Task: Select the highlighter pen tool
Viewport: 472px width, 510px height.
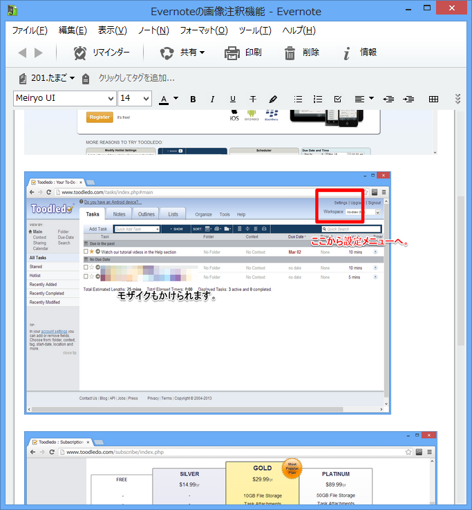Action: click(x=273, y=99)
